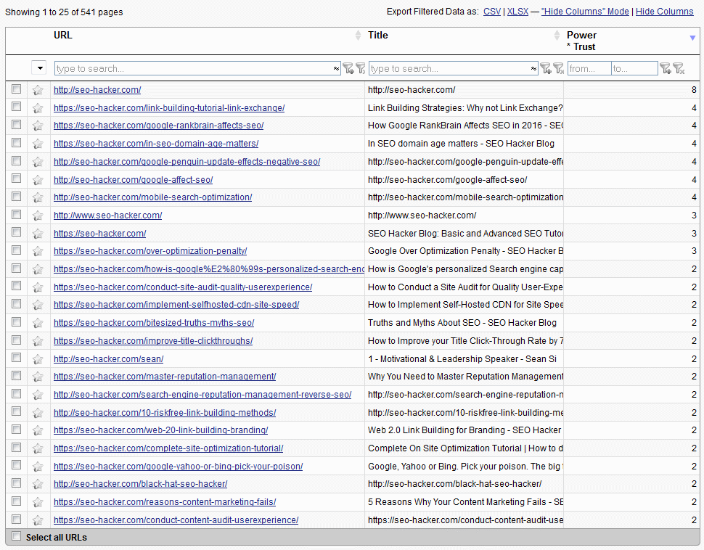
Task: Click the Hide Columns link
Action: tap(664, 12)
